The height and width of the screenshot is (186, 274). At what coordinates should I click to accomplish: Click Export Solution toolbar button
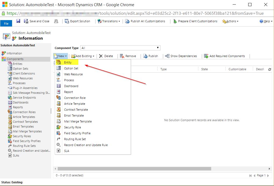(x=78, y=21)
